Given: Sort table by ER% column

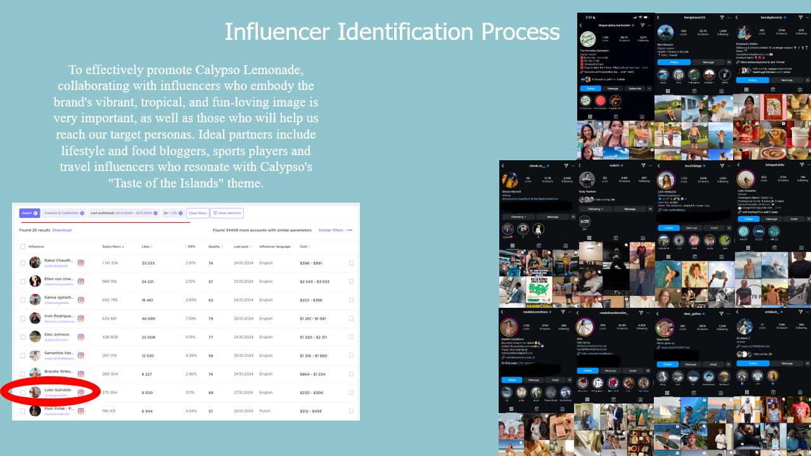Looking at the screenshot, I should click(x=190, y=246).
